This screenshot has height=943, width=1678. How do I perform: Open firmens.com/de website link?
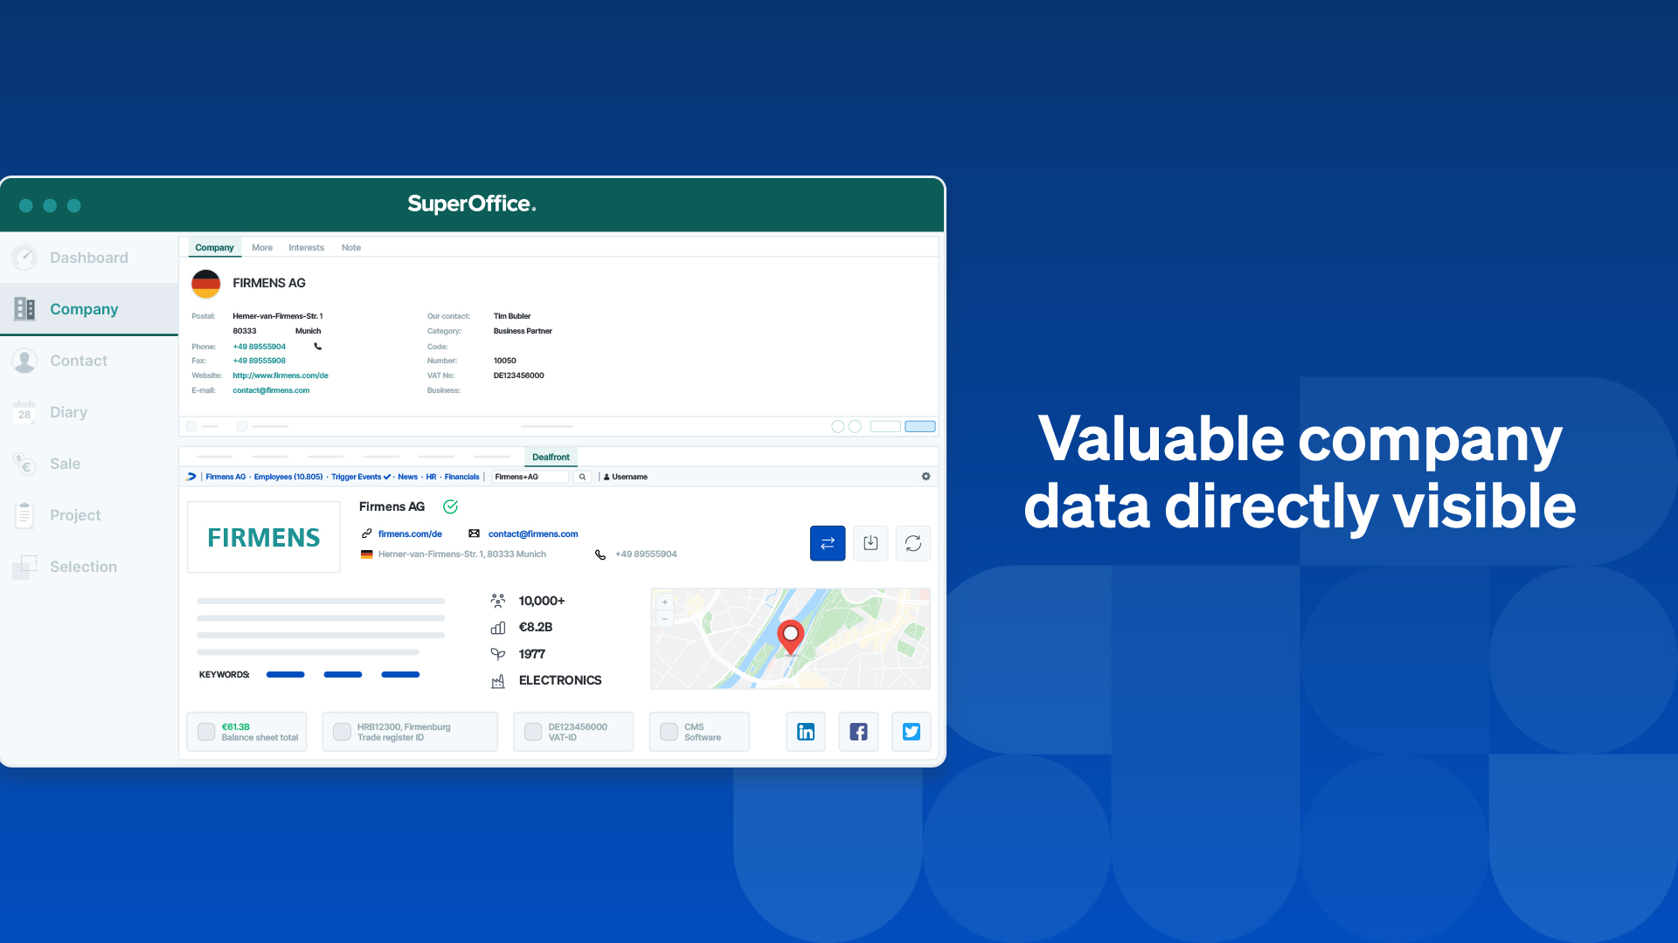pyautogui.click(x=412, y=533)
